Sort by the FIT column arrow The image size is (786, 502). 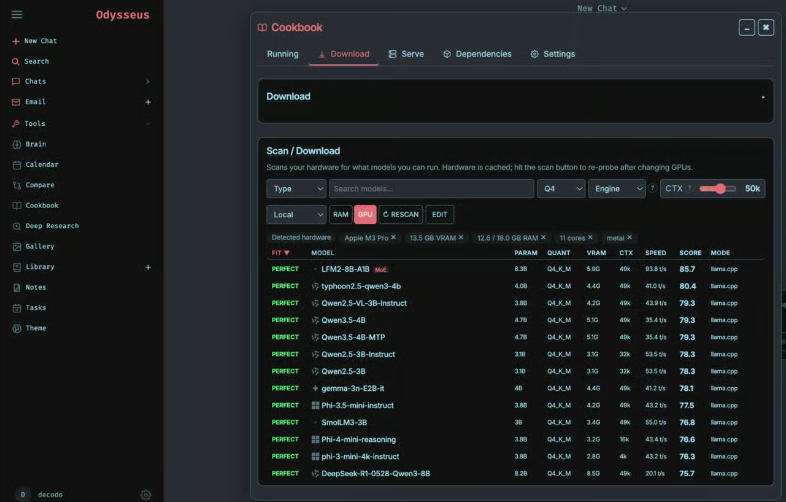click(287, 253)
